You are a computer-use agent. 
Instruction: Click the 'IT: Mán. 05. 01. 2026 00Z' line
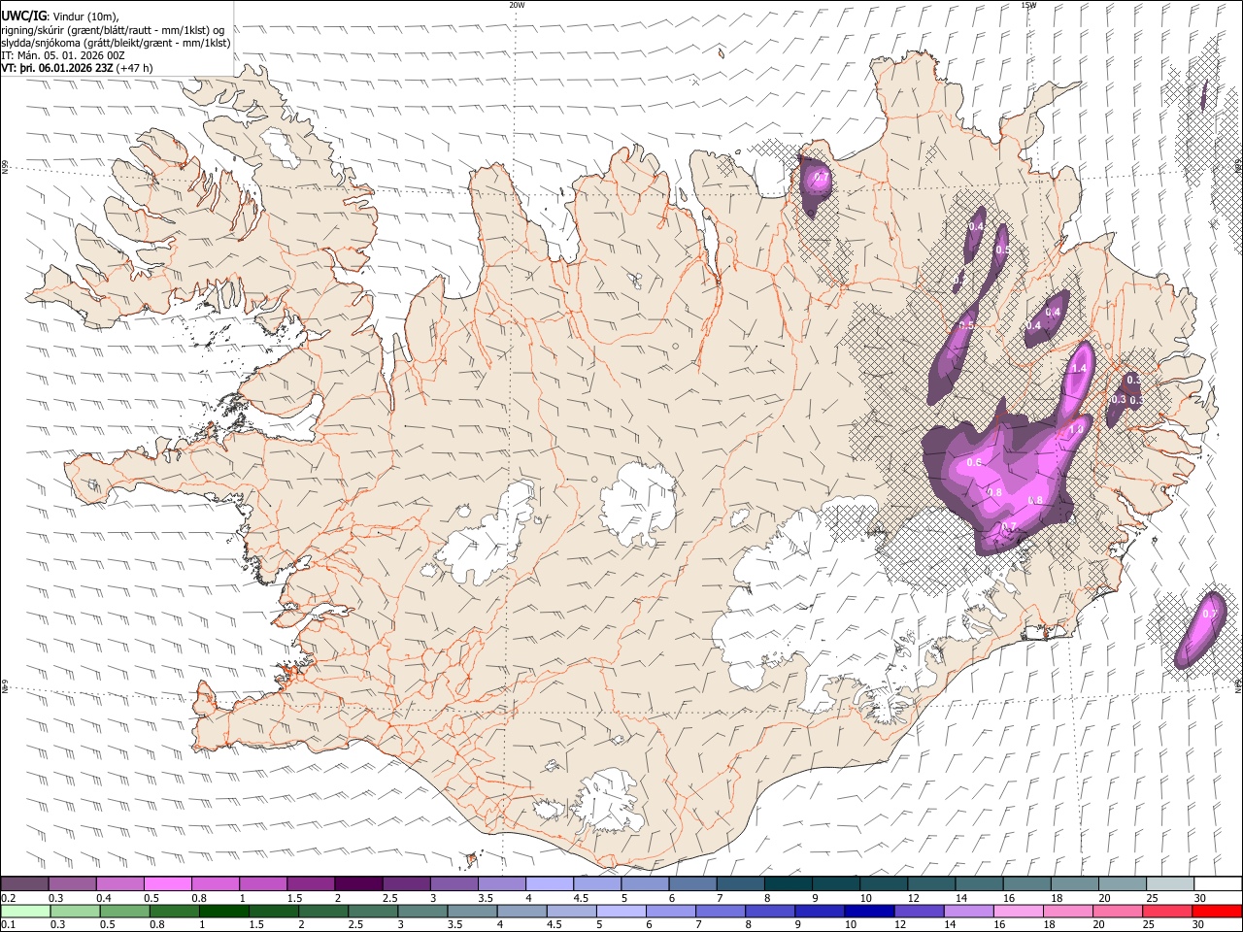pos(63,56)
